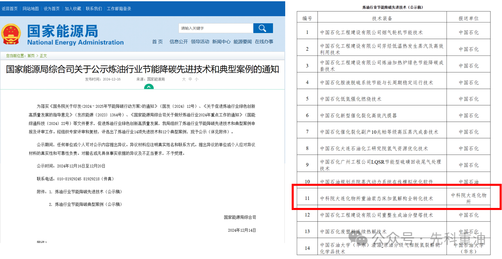The width and height of the screenshot is (502, 259).
Task: Open 联系我们 link
Action: (x=94, y=9)
